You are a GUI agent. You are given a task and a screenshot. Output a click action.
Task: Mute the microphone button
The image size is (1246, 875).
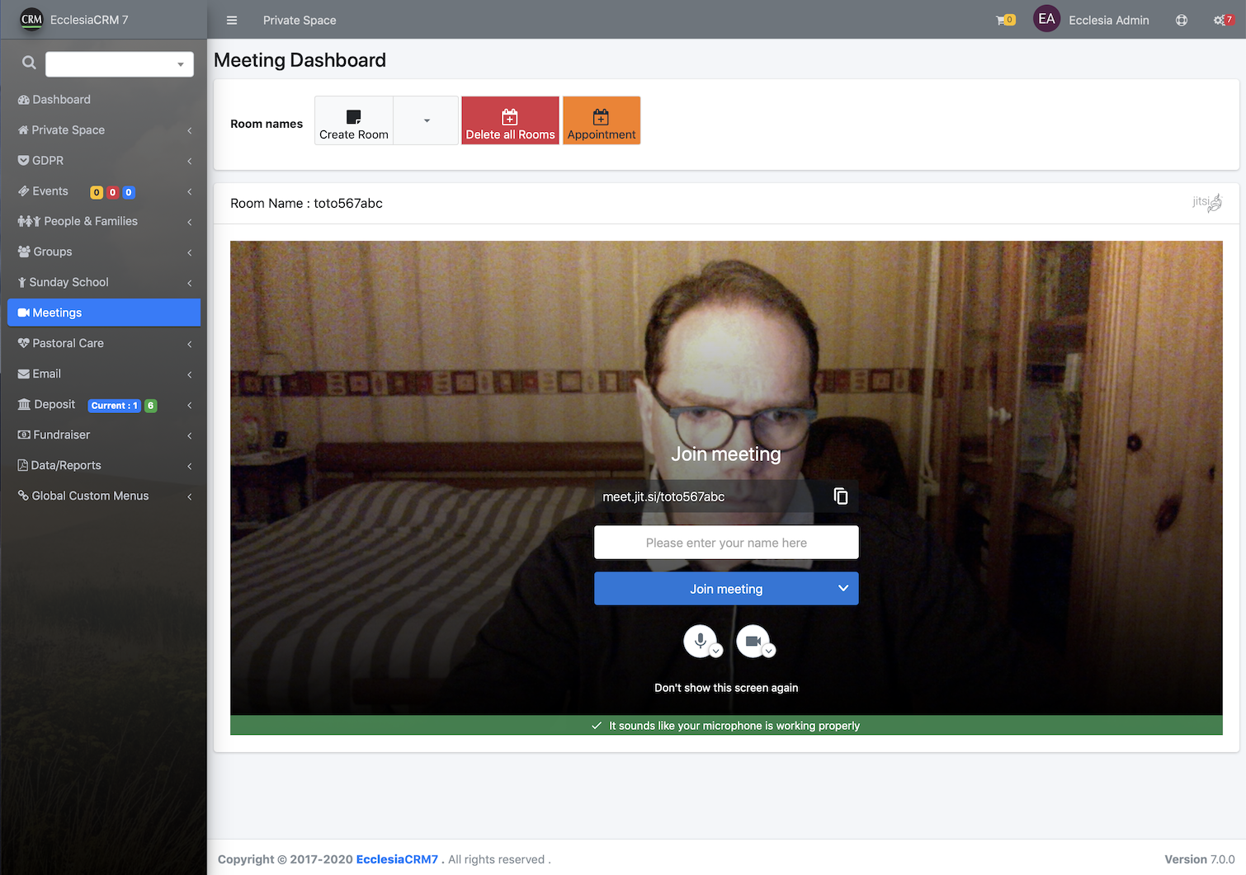click(x=700, y=641)
